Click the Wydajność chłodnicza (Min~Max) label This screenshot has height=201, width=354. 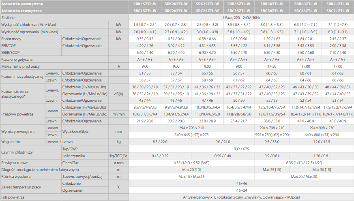28,25
